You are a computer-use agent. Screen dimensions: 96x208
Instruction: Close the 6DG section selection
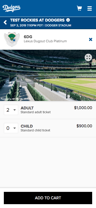pos(91,39)
